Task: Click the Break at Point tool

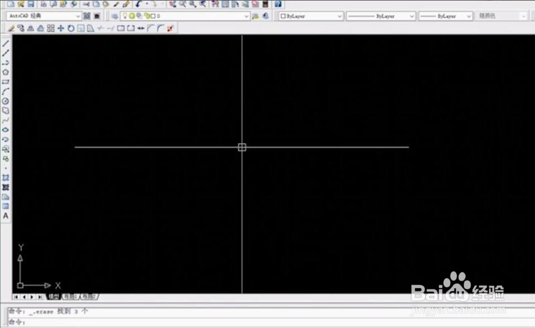Action: click(120, 28)
